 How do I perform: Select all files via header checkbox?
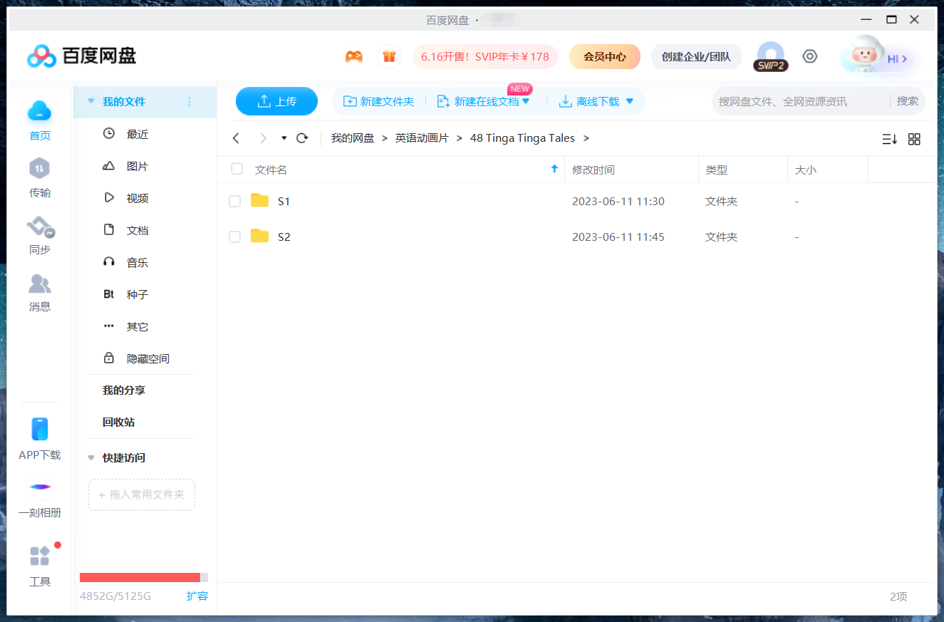(237, 169)
